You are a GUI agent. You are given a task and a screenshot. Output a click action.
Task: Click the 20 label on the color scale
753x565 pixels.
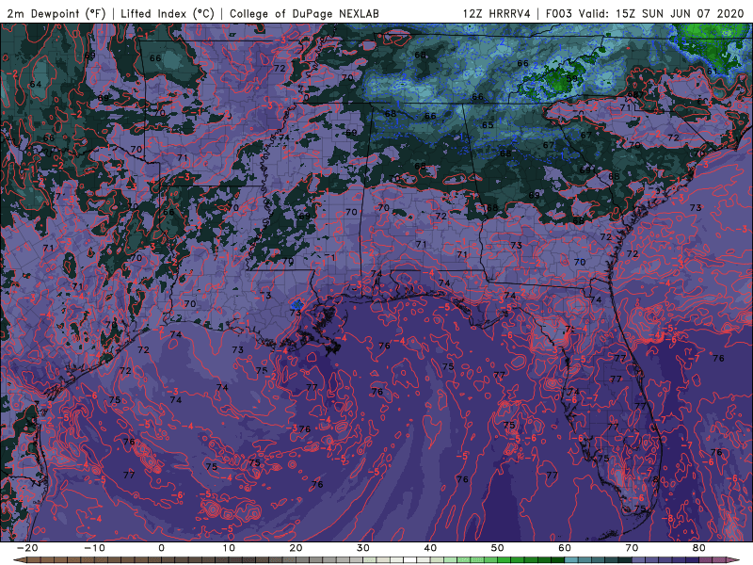click(x=296, y=548)
